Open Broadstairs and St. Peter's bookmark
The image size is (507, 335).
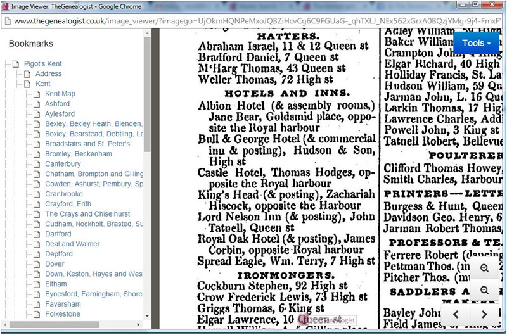coord(87,144)
